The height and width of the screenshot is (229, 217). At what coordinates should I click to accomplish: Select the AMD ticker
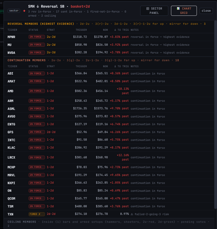point(10,91)
